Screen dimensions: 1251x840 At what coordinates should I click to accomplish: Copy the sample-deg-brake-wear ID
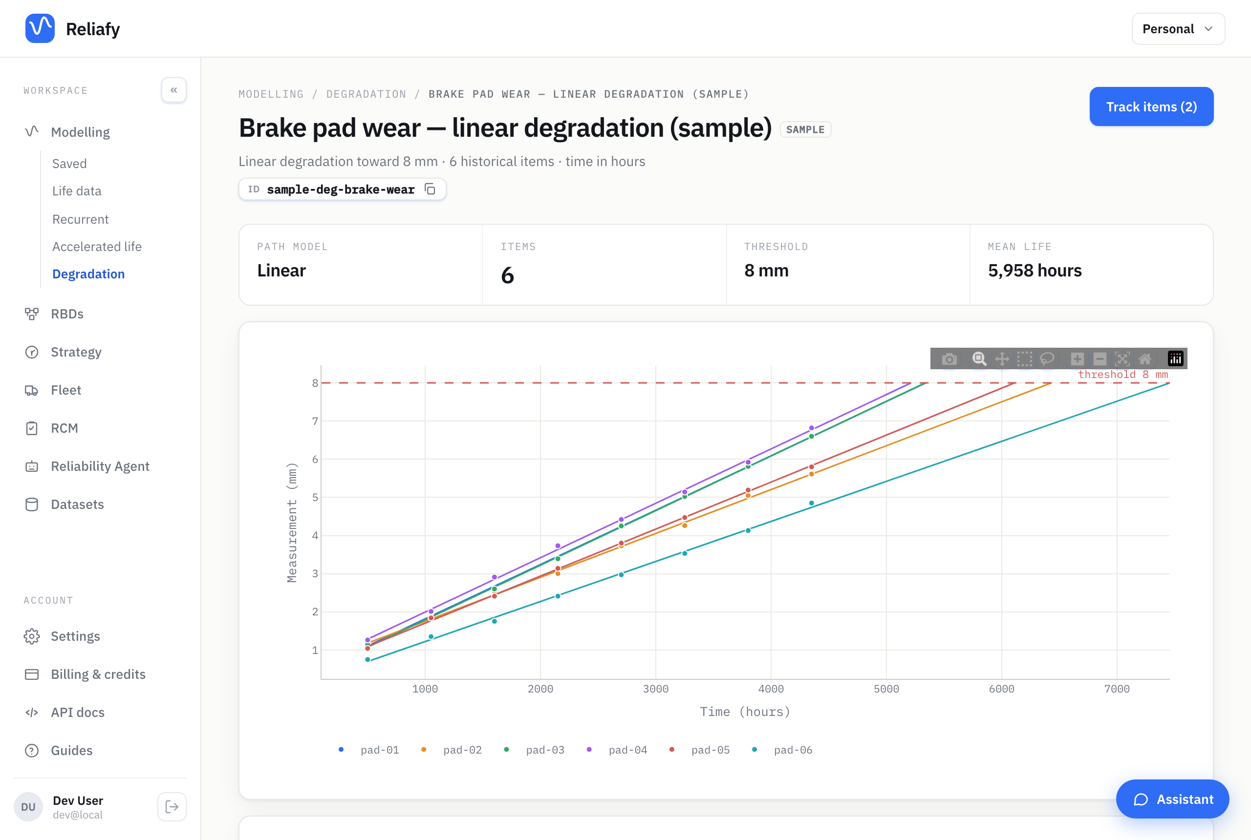(430, 189)
